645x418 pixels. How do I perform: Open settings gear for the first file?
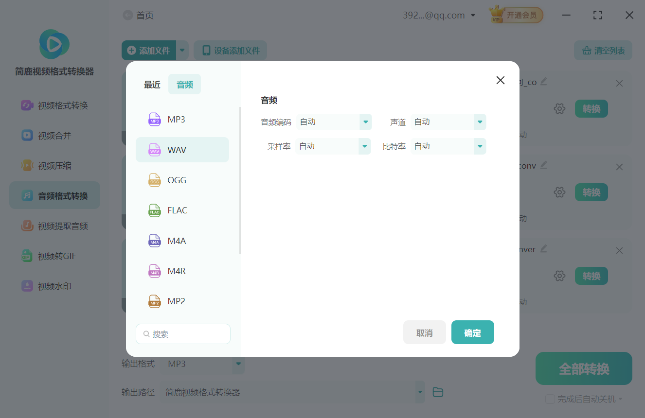pyautogui.click(x=559, y=108)
